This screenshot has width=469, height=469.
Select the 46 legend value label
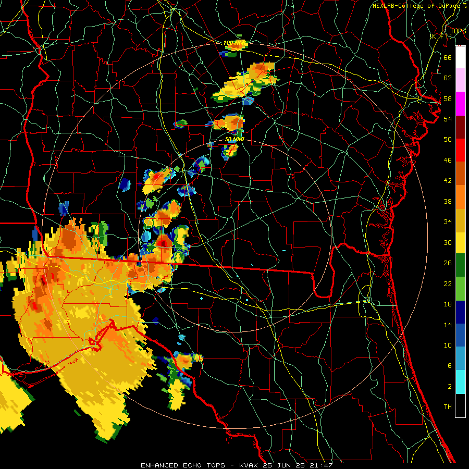click(448, 161)
